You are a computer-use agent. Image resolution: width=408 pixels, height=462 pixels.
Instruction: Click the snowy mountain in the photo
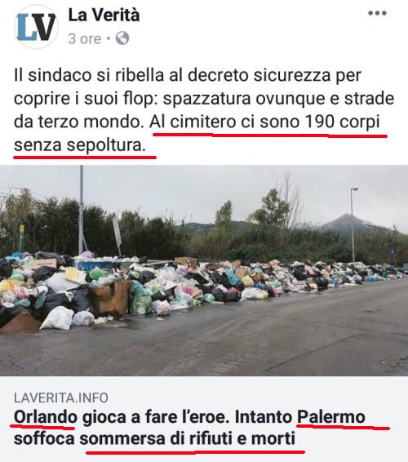(x=353, y=223)
